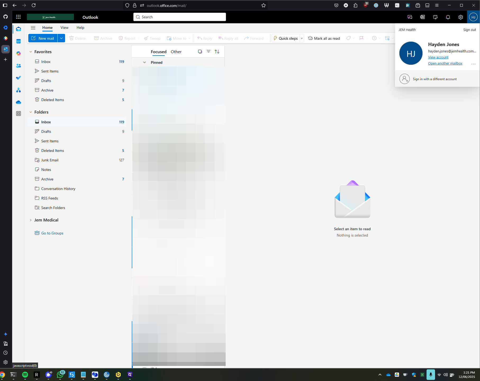Switch to the View ribbon tab
Viewport: 480px width, 381px height.
click(64, 28)
